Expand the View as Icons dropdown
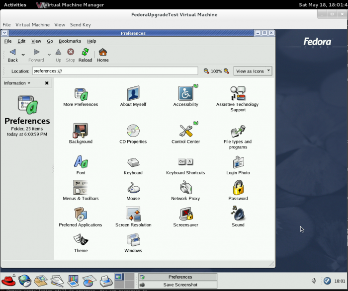Screen dimensions: 348x291 pyautogui.click(x=269, y=71)
